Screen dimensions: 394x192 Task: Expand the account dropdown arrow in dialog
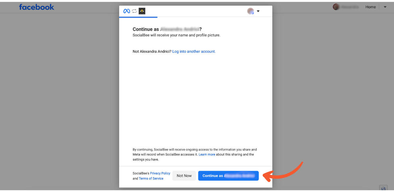258,11
